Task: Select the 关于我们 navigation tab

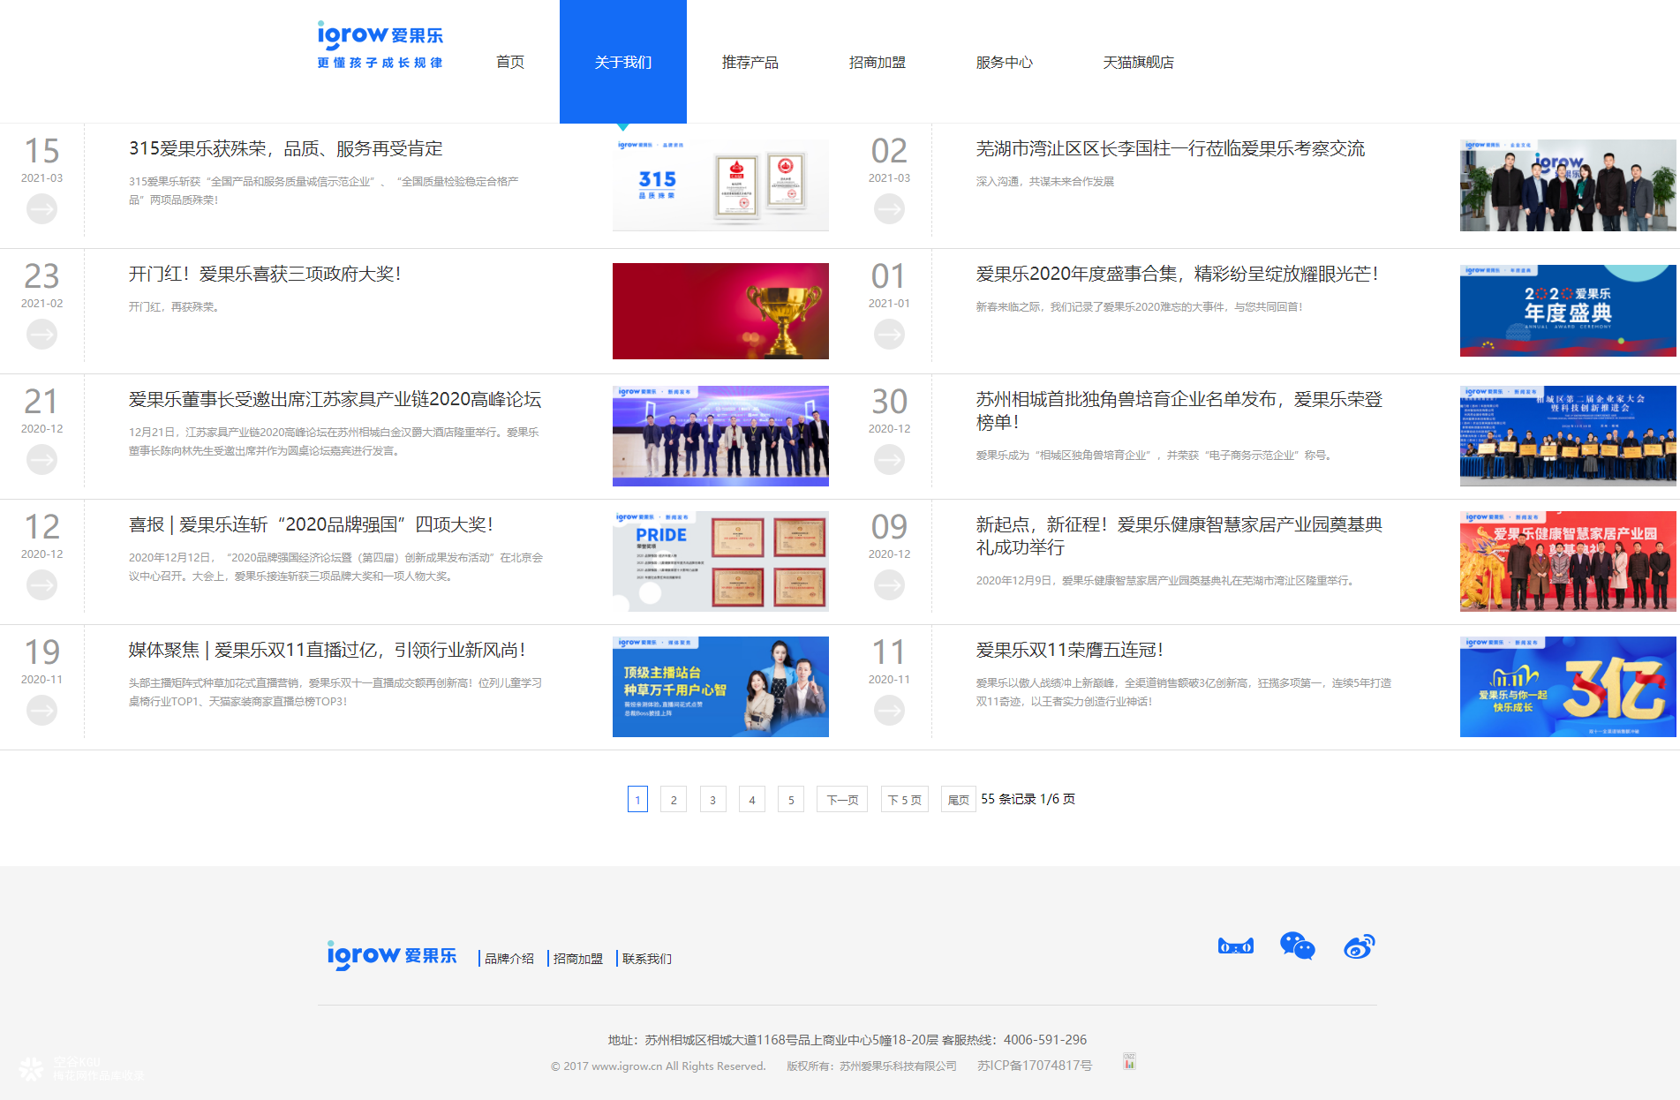Action: (623, 62)
